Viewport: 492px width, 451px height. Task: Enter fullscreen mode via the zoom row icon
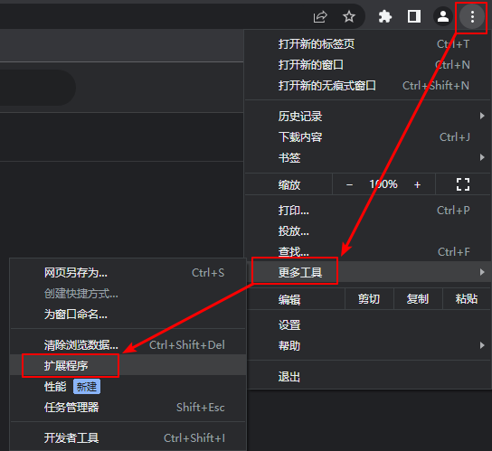[x=463, y=184]
